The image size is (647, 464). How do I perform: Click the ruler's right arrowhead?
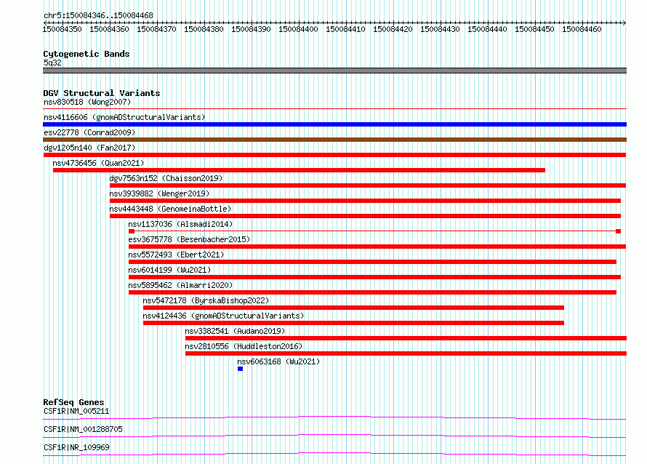click(624, 23)
